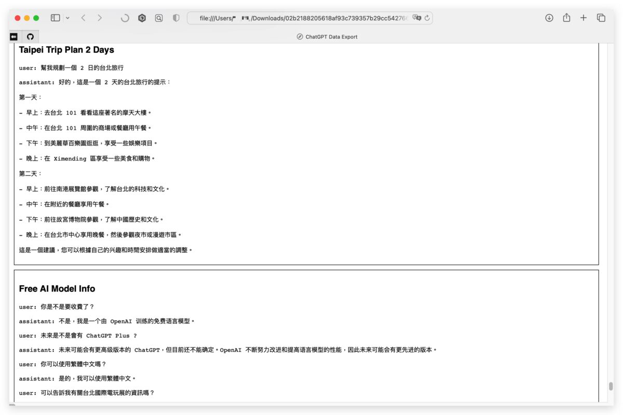Screen dimensions: 623x415
Task: Zoom the window with the green button
Action: click(x=36, y=18)
